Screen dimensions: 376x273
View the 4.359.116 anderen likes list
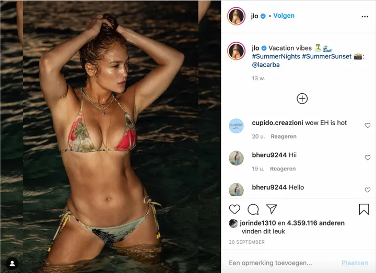[x=316, y=223]
